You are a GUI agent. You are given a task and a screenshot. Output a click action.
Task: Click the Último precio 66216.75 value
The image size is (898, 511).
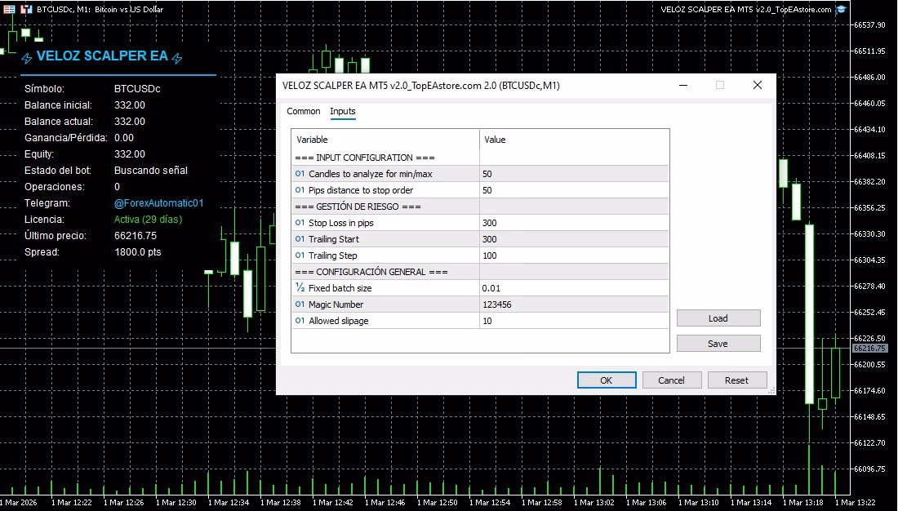click(x=136, y=235)
